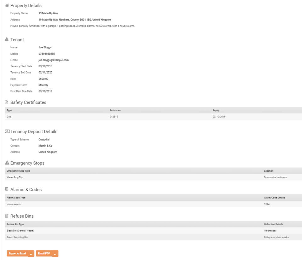
Task: Click the Downstairs bathroom location cell
Action: (276, 177)
